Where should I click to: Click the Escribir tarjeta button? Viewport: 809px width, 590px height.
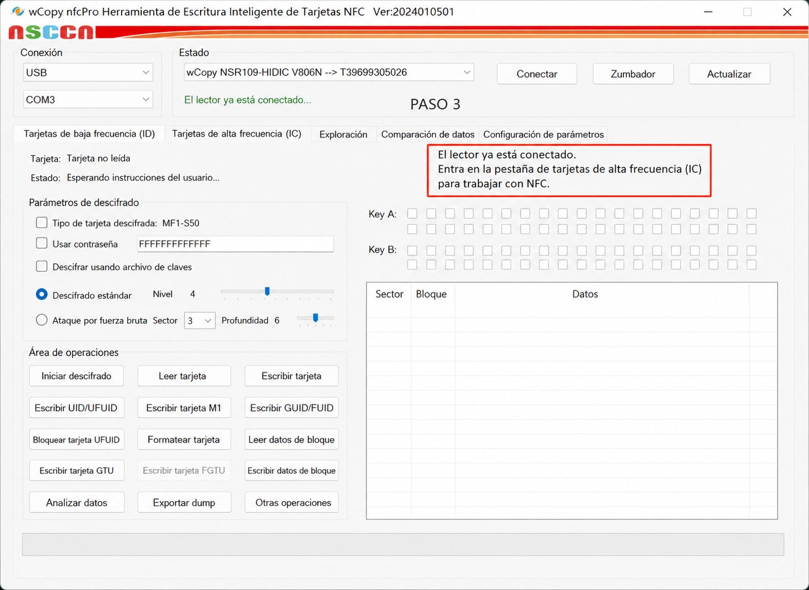[291, 376]
